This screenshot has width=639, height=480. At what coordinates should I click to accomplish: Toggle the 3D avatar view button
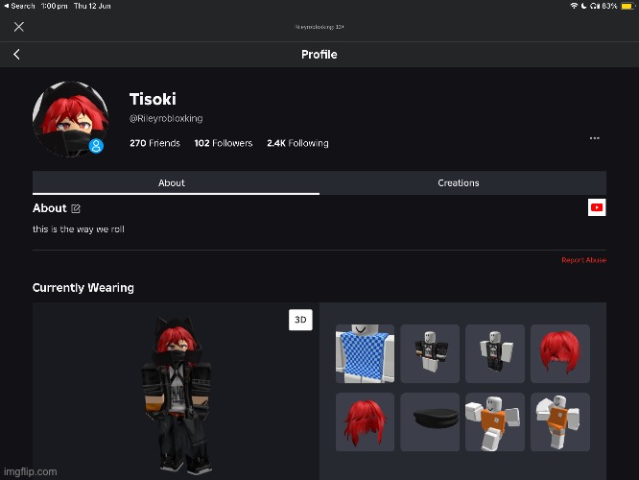point(300,320)
